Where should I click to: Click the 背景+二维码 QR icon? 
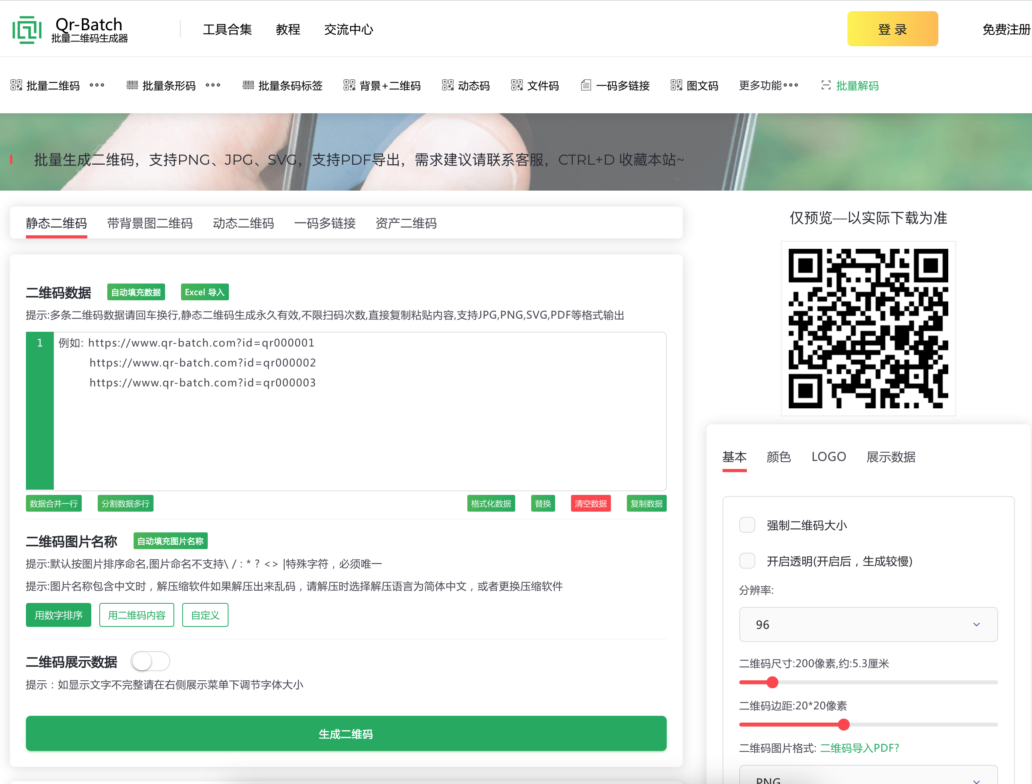click(x=349, y=85)
